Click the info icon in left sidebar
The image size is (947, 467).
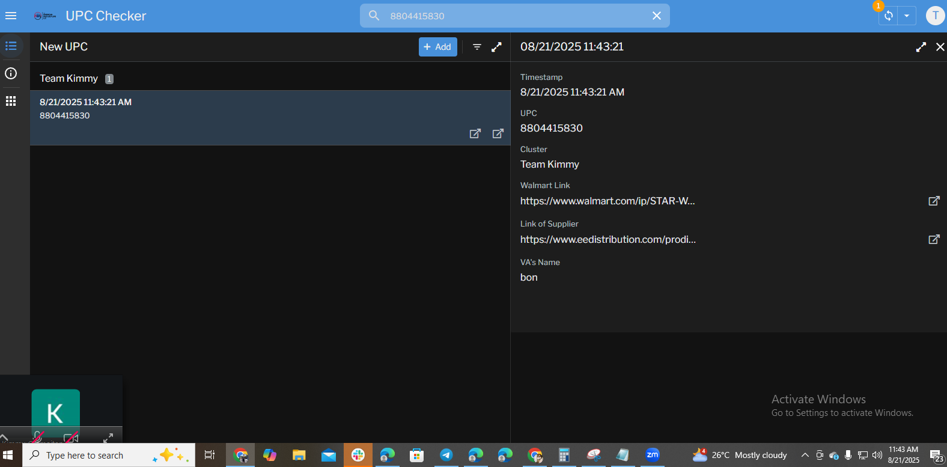11,73
